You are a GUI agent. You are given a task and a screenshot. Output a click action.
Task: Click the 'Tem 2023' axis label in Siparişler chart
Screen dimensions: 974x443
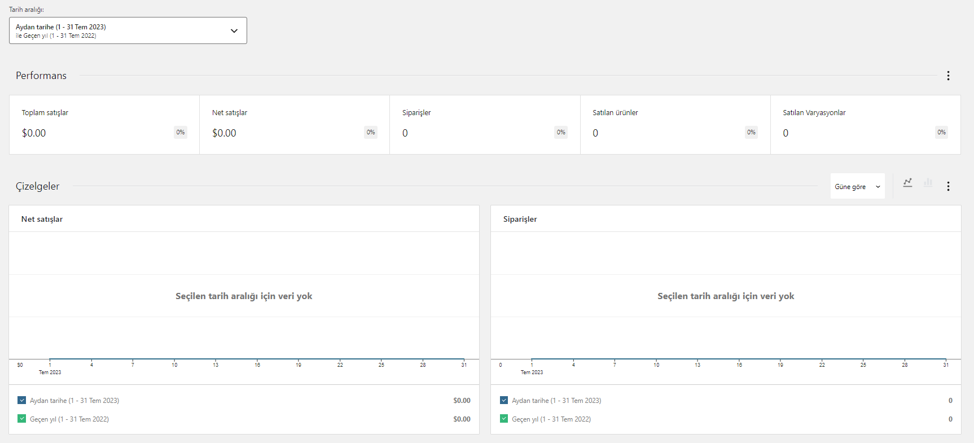[532, 372]
